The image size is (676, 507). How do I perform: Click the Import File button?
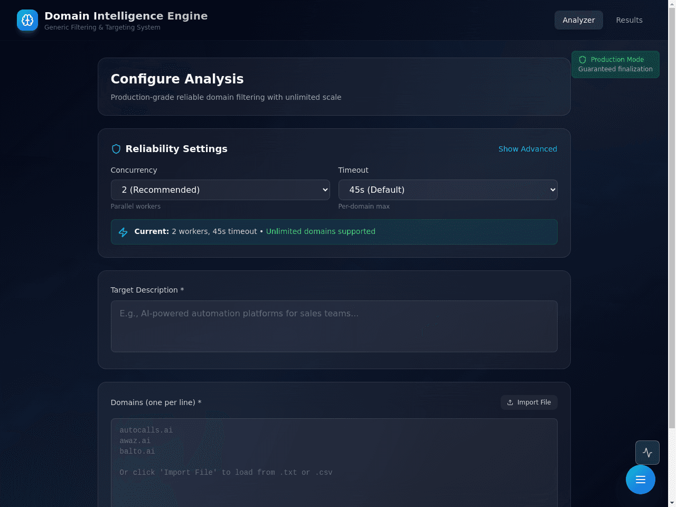[529, 402]
